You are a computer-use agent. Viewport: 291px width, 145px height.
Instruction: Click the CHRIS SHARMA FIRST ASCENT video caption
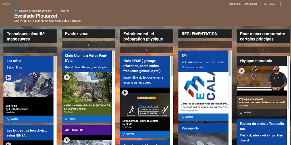88,106
